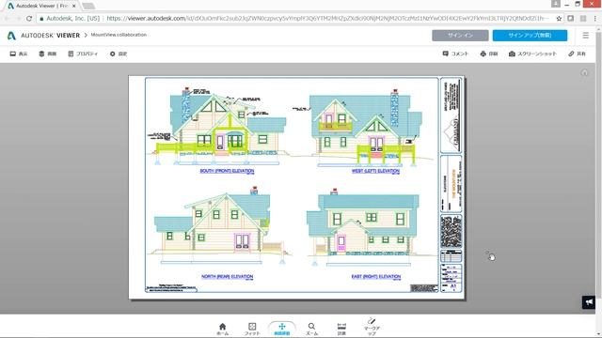The width and height of the screenshot is (602, 338).
Task: Open the Settings gear menu
Action: 119,54
